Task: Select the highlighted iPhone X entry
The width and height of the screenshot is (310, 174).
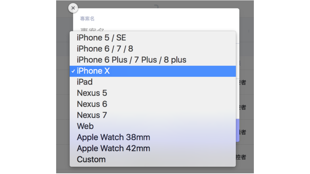Action: tap(153, 71)
